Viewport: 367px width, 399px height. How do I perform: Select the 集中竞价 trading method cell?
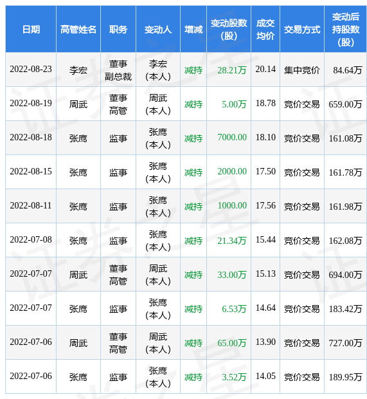coord(301,70)
